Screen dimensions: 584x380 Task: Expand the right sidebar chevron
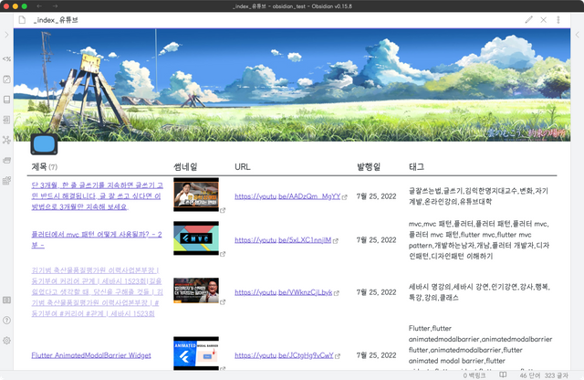coord(578,35)
